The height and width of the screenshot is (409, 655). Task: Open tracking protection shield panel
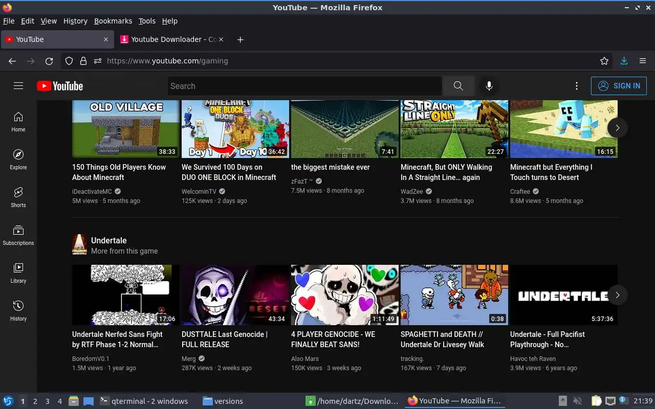point(69,61)
